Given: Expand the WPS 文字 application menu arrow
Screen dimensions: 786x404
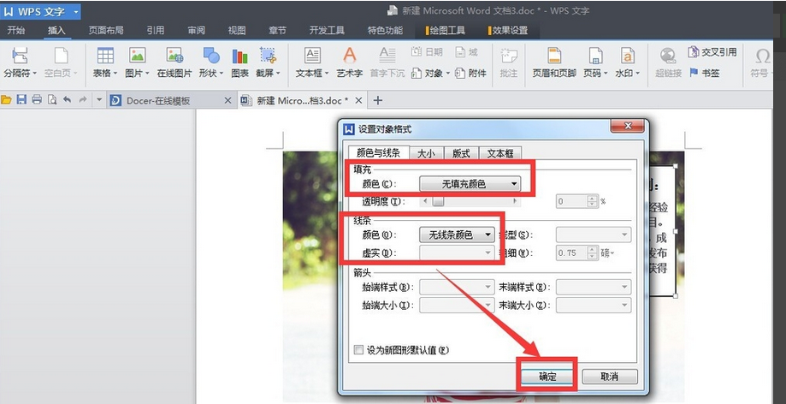Looking at the screenshot, I should tap(76, 11).
